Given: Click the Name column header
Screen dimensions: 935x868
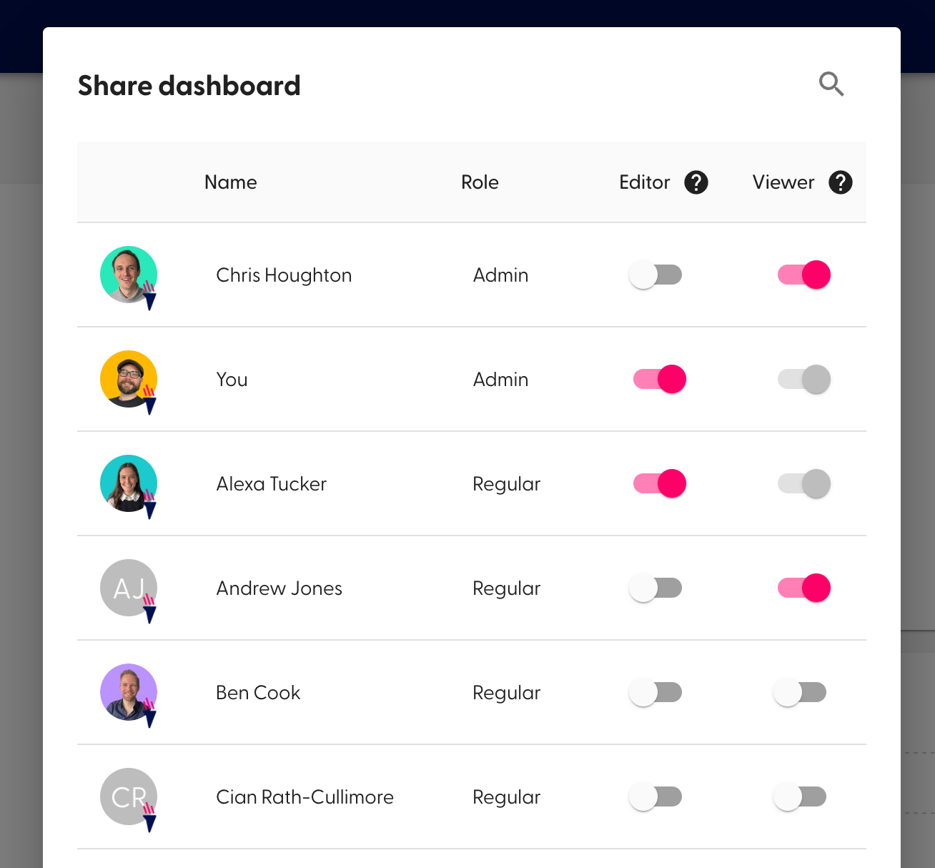Looking at the screenshot, I should [x=230, y=182].
